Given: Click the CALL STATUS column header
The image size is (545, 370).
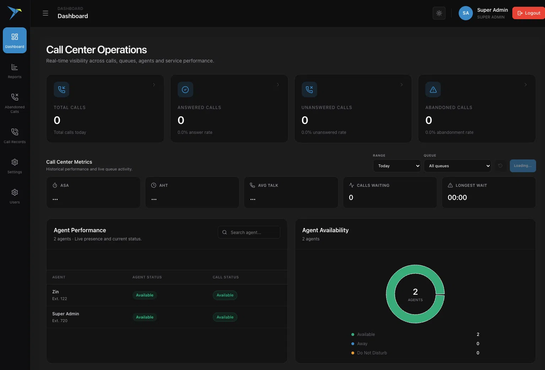Looking at the screenshot, I should point(226,277).
